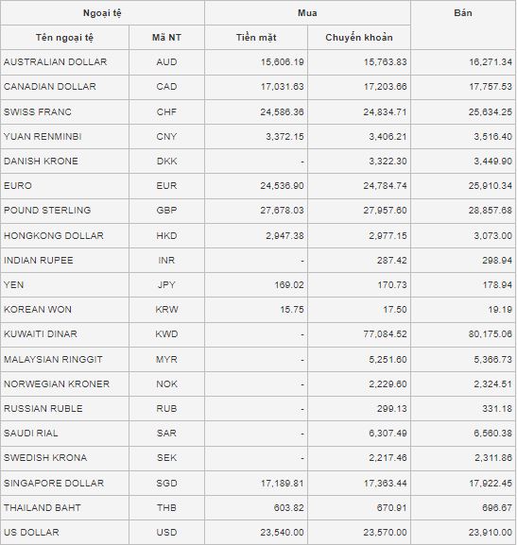Click the POUND STERLING currency name
This screenshot has height=545, width=517.
click(x=47, y=211)
